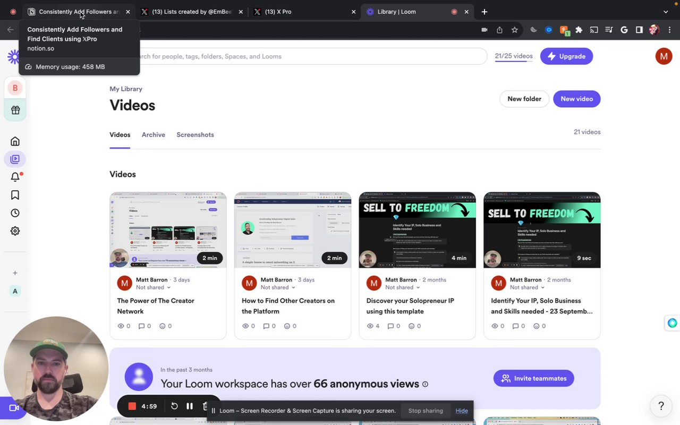This screenshot has width=680, height=425.
Task: Click the 21/25 videos usage indicator
Action: 514,56
